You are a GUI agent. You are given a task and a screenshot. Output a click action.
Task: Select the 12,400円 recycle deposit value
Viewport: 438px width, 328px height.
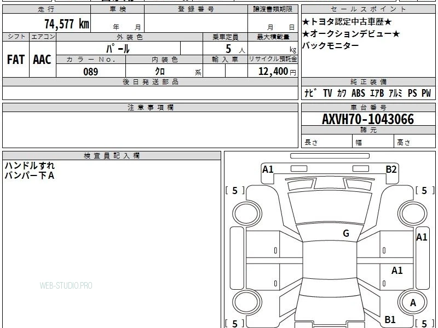[277, 72]
